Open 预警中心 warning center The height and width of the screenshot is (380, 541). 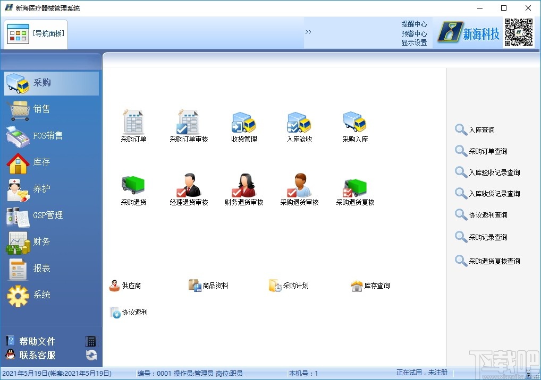(x=414, y=33)
